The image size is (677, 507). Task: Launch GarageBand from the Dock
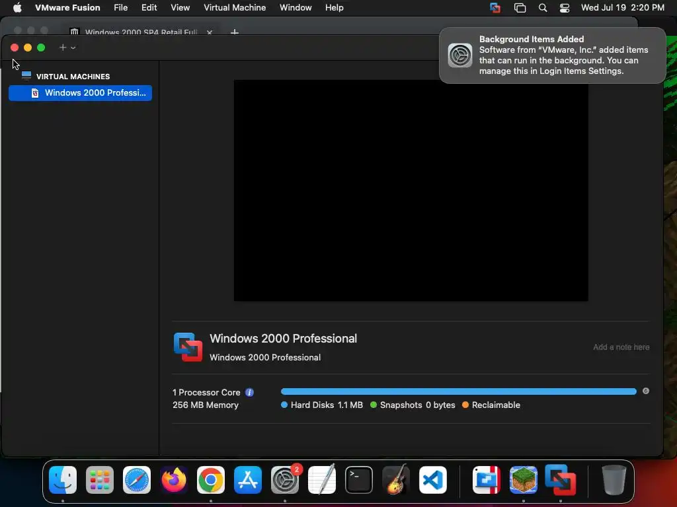[x=396, y=480]
